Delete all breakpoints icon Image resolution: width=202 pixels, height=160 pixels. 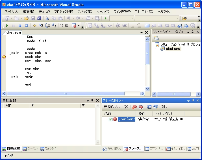pyautogui.click(x=134, y=107)
